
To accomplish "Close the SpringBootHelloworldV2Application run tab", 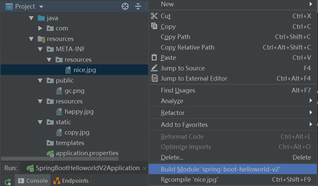I will pos(145,168).
